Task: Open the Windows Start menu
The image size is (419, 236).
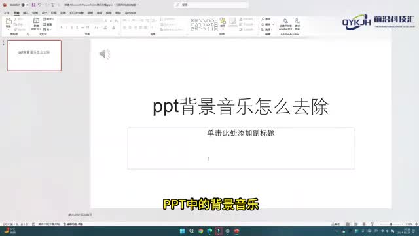Action: (x=183, y=231)
